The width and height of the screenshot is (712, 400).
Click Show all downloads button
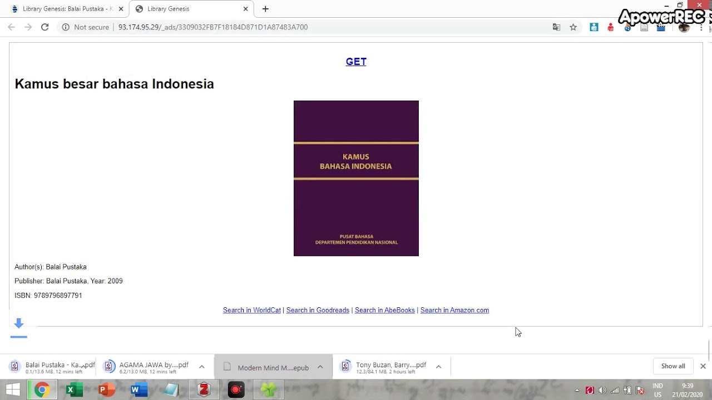[673, 366]
